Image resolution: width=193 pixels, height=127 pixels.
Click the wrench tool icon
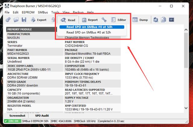tap(104, 20)
